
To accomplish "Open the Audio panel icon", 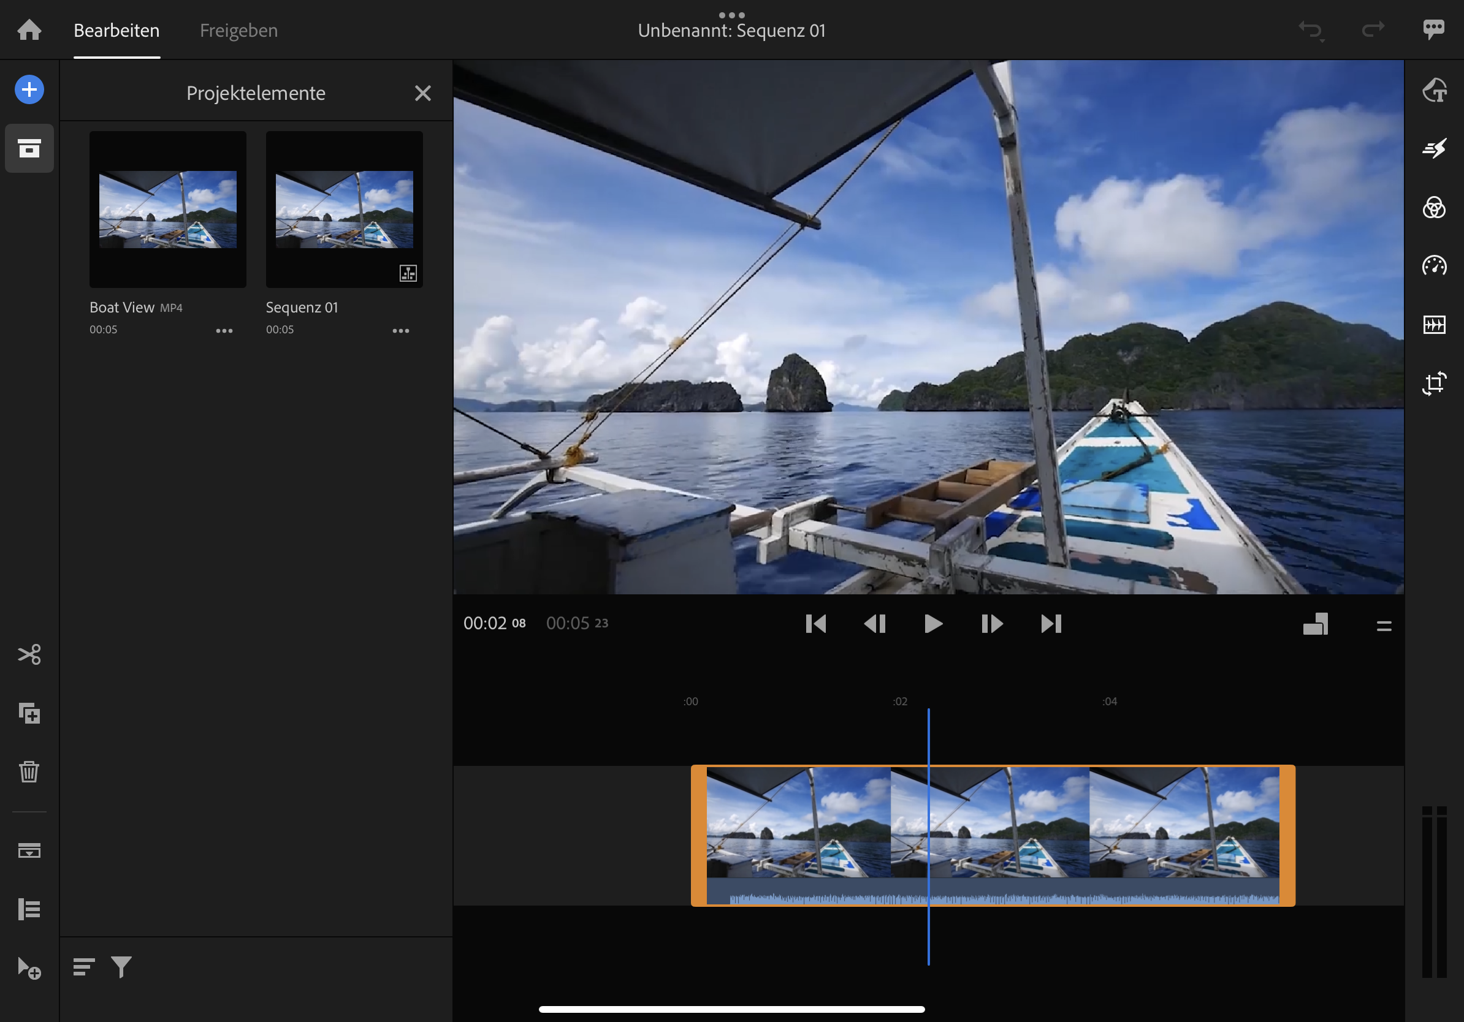I will [1434, 325].
